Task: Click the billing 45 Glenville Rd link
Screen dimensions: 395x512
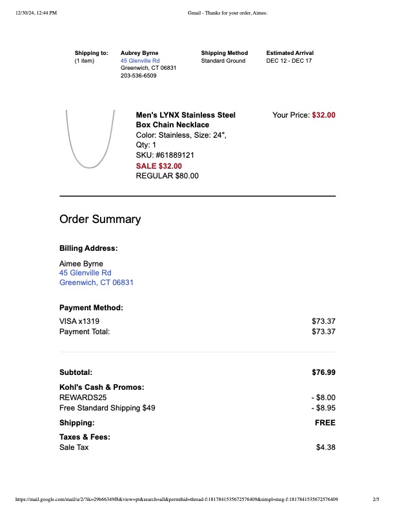Action: (85, 273)
